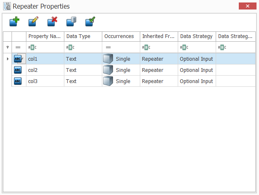Click the cube occurrence icon in col2 row
Image resolution: width=259 pixels, height=195 pixels.
click(108, 70)
